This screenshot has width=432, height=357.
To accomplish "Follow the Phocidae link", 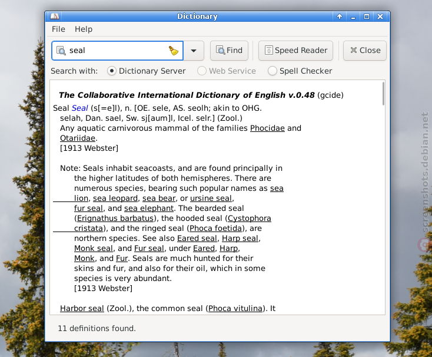I will point(267,128).
